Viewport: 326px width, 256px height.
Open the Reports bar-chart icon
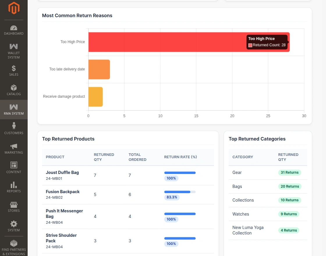coord(14,185)
